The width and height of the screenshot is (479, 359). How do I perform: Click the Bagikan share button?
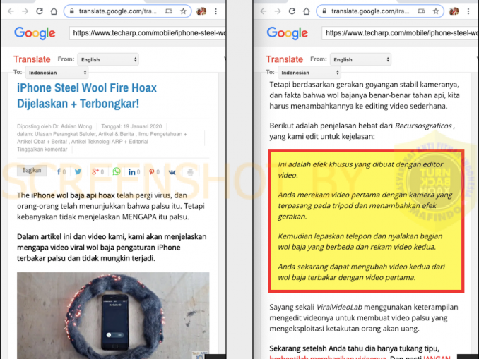coord(32,170)
